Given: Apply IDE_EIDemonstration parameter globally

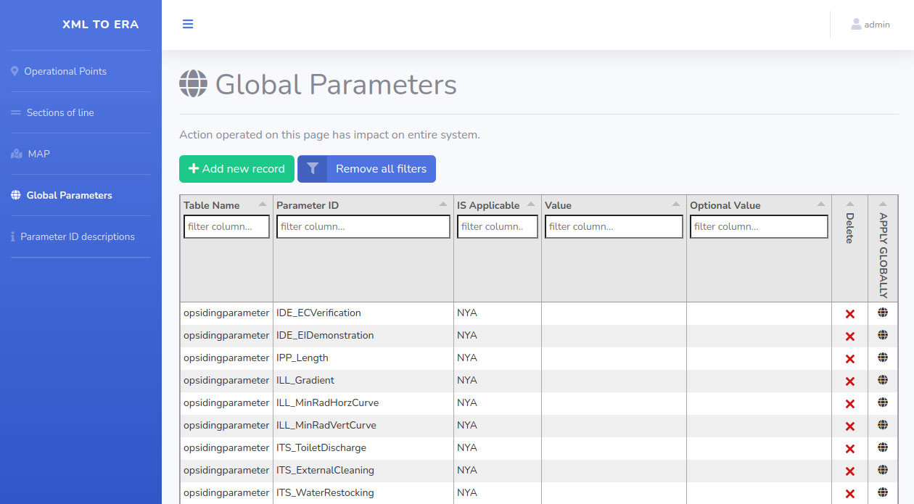Looking at the screenshot, I should coord(883,335).
